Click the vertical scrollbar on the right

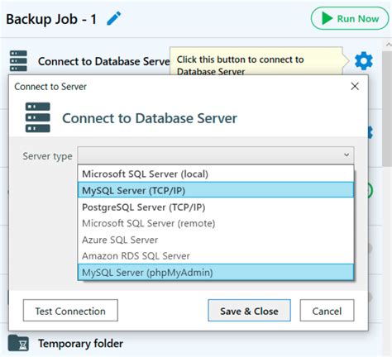[x=387, y=109]
